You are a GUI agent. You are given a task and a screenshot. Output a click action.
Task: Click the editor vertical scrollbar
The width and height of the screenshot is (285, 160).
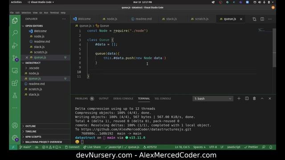pos(274,47)
